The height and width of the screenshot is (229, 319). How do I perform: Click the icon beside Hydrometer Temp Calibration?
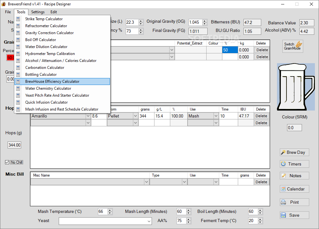18,54
